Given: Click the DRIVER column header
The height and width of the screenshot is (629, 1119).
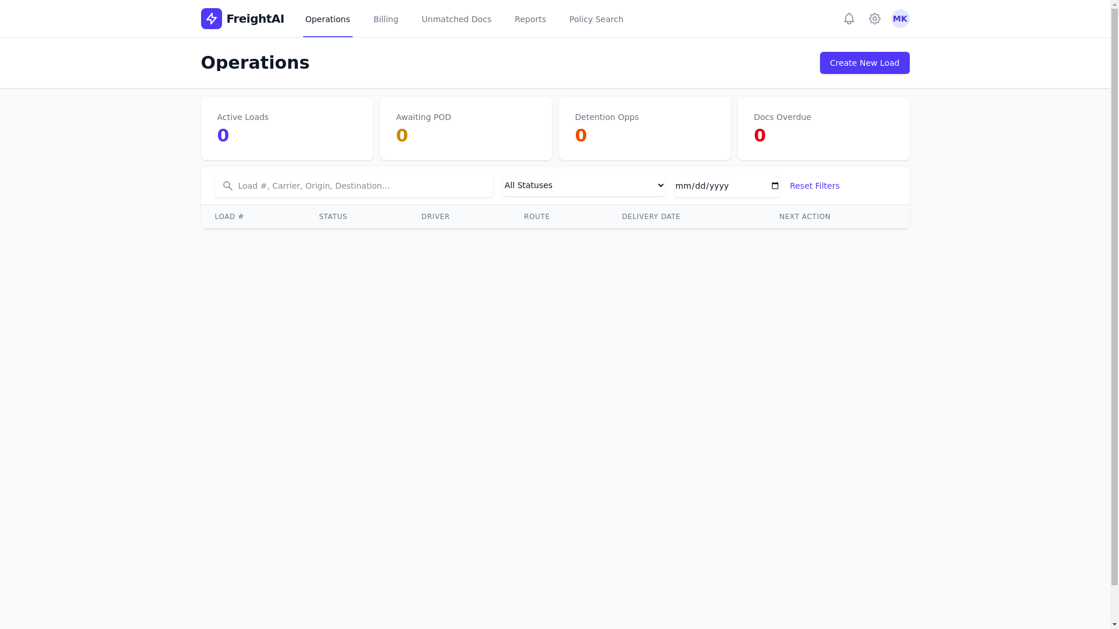Looking at the screenshot, I should (x=435, y=217).
